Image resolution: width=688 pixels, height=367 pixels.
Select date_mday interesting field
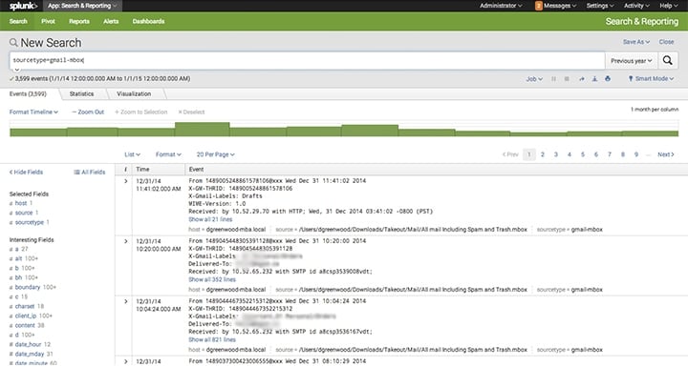pyautogui.click(x=30, y=354)
